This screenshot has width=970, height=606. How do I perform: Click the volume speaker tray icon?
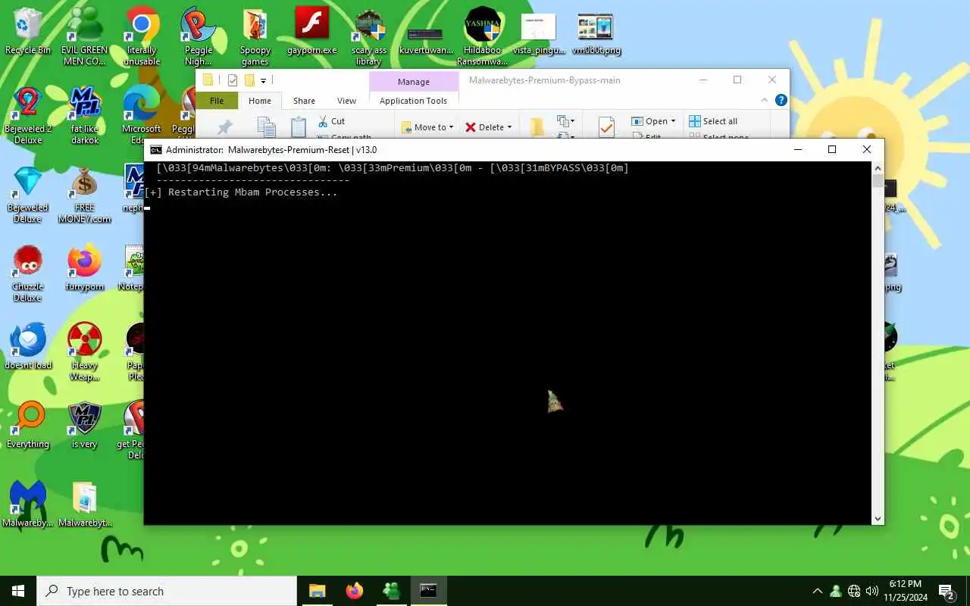pos(872,591)
